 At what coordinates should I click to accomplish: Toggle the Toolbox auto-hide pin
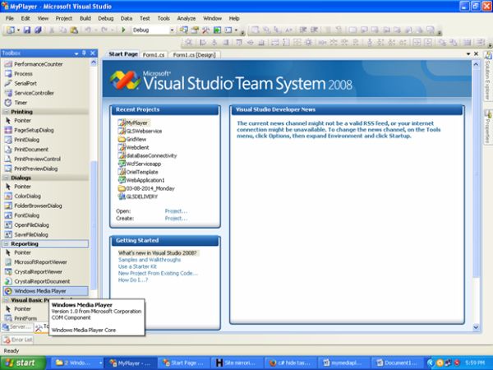point(84,53)
